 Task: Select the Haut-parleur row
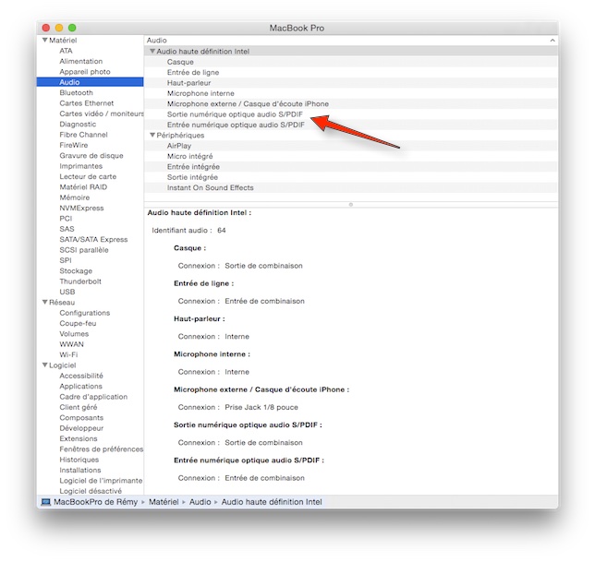tap(351, 83)
